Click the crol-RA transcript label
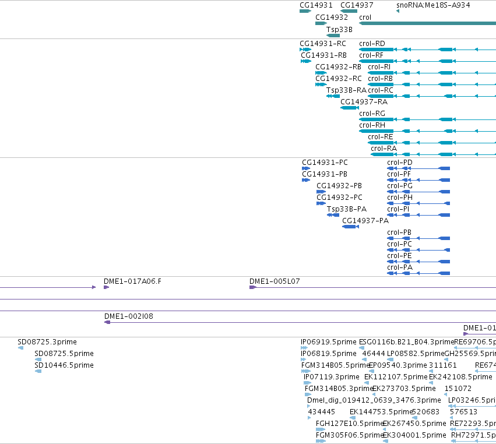 click(384, 149)
